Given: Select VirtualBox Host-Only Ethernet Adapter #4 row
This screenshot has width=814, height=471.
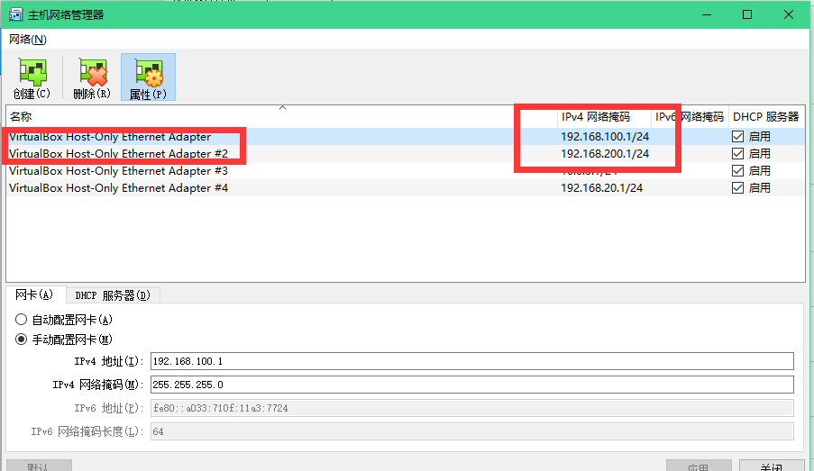Looking at the screenshot, I should (405, 188).
